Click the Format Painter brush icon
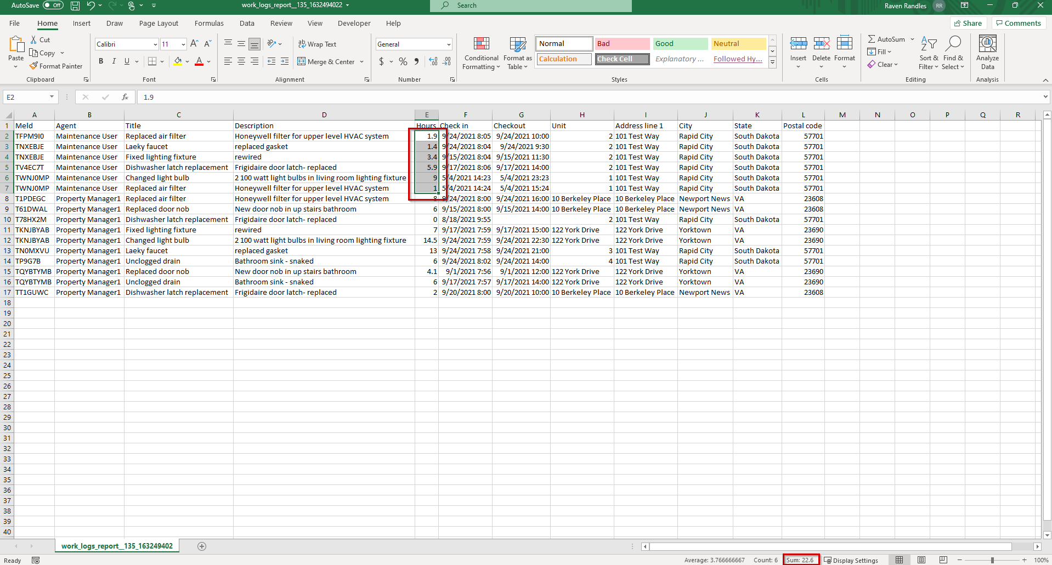The height and width of the screenshot is (565, 1052). tap(34, 66)
